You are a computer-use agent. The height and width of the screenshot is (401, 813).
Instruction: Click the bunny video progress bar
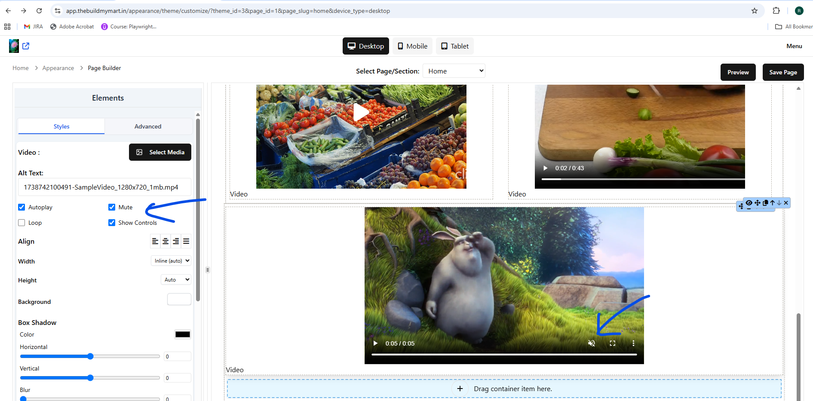(504, 355)
